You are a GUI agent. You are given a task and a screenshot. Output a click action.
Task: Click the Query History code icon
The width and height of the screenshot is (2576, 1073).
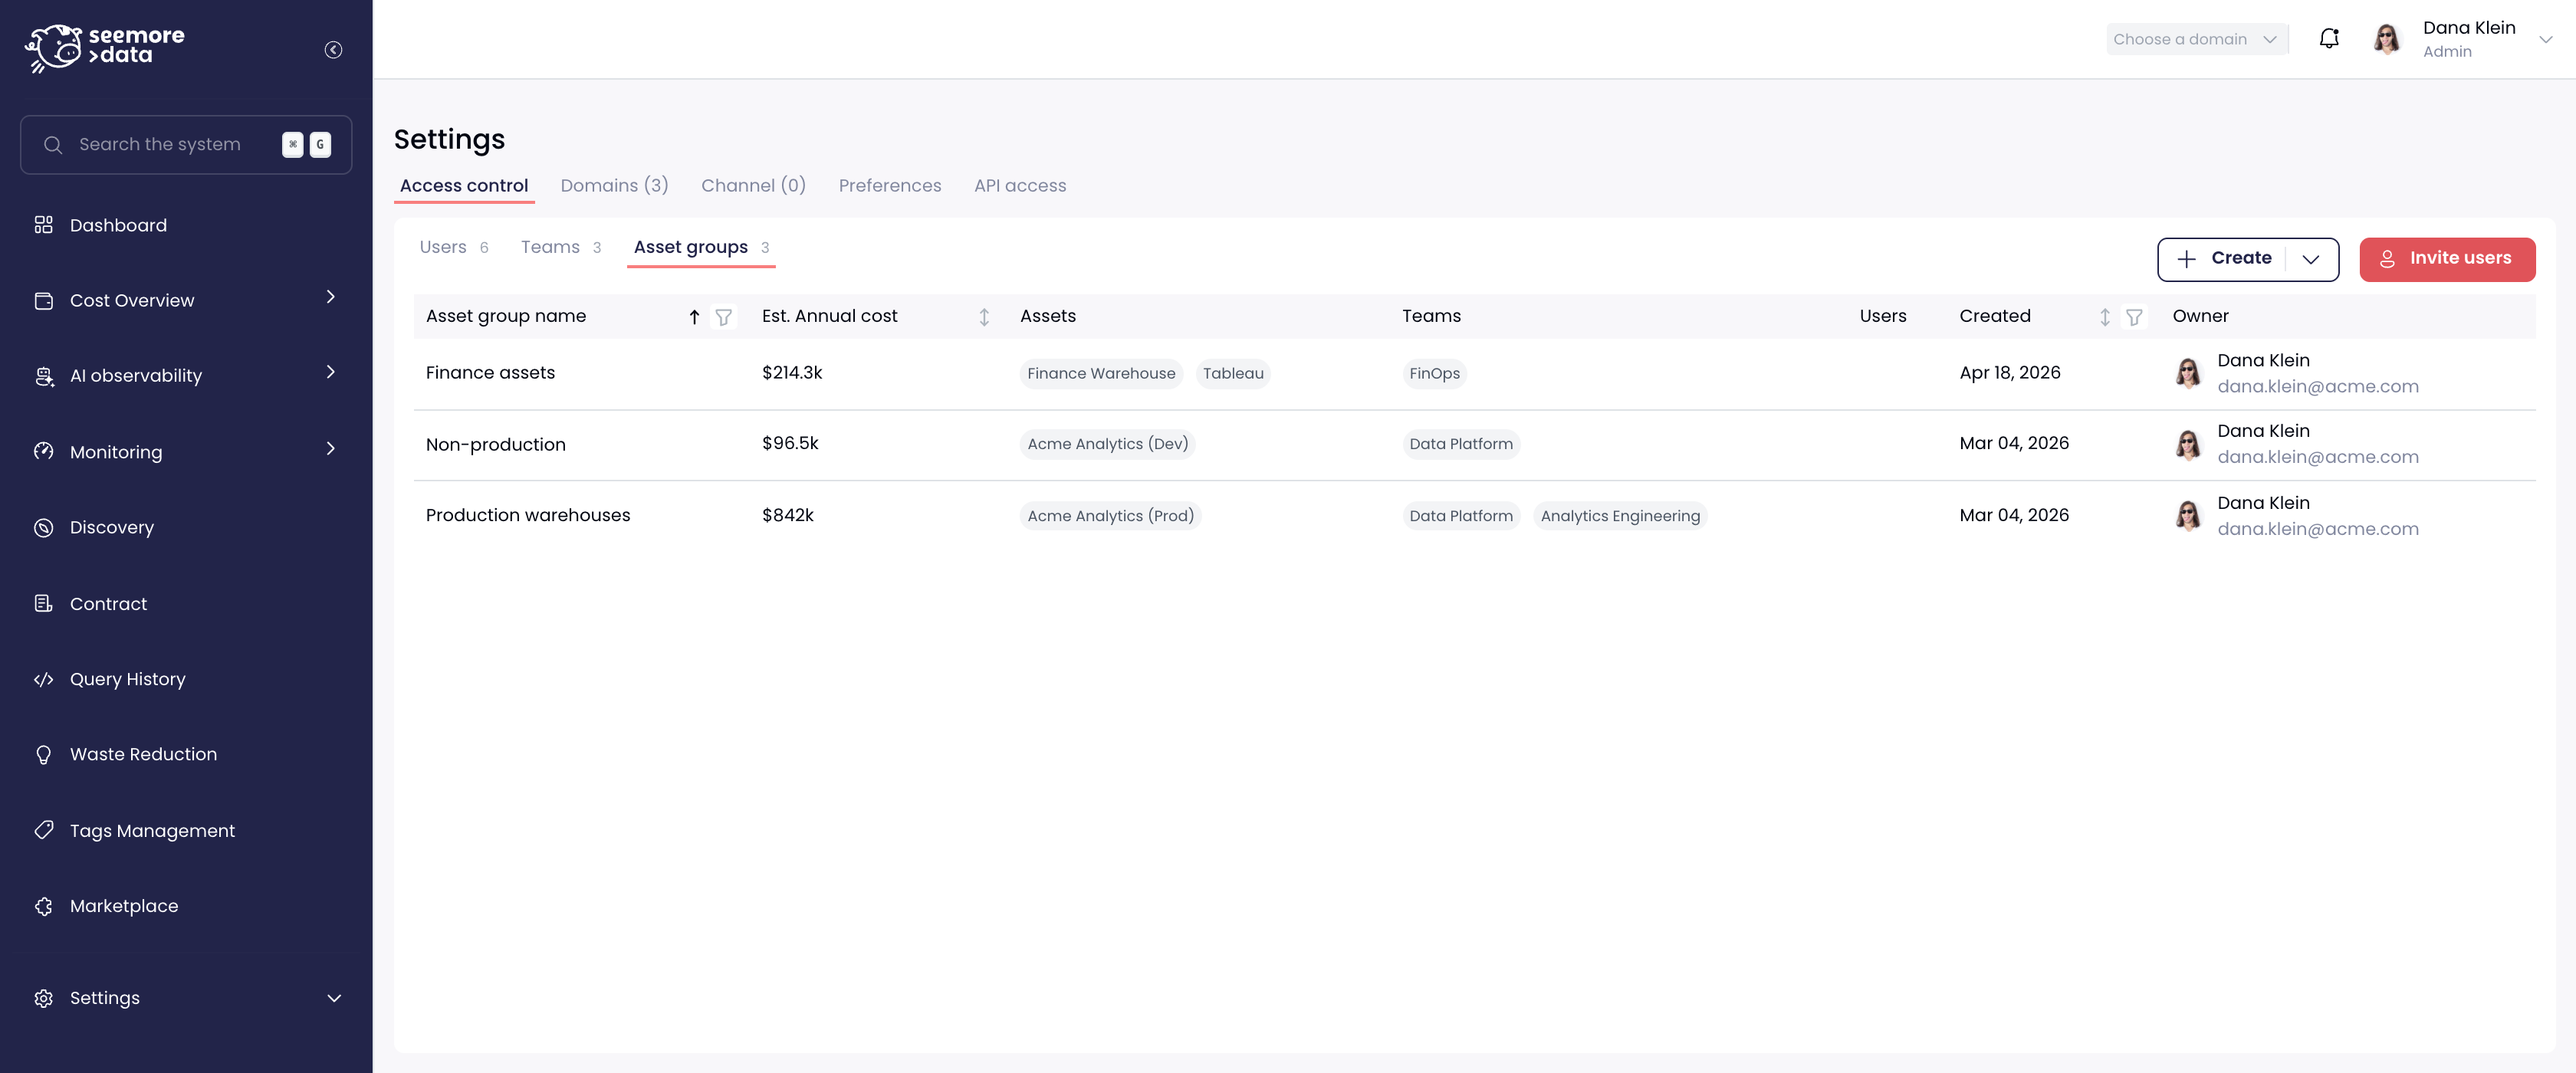[43, 680]
